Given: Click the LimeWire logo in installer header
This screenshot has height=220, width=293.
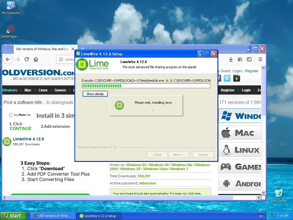Looking at the screenshot, I should click(92, 64).
